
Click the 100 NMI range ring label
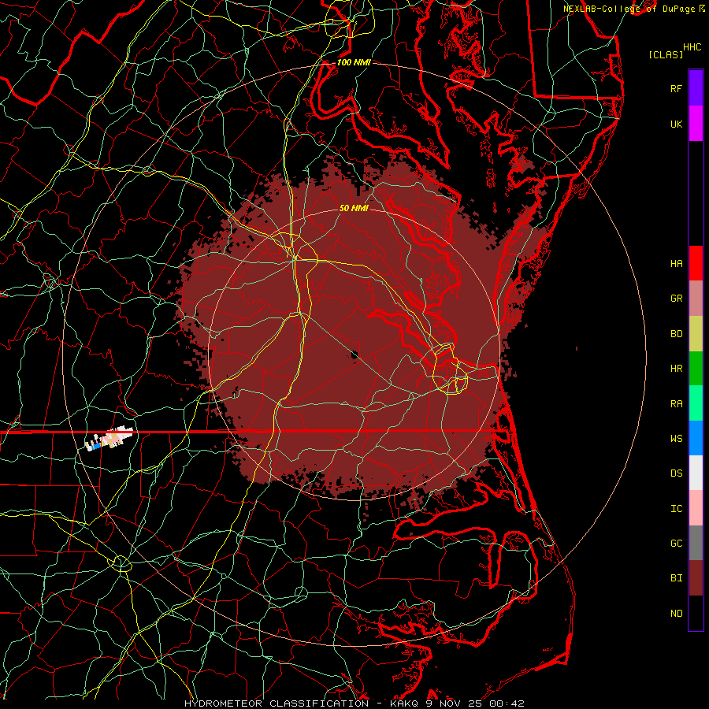coord(354,62)
